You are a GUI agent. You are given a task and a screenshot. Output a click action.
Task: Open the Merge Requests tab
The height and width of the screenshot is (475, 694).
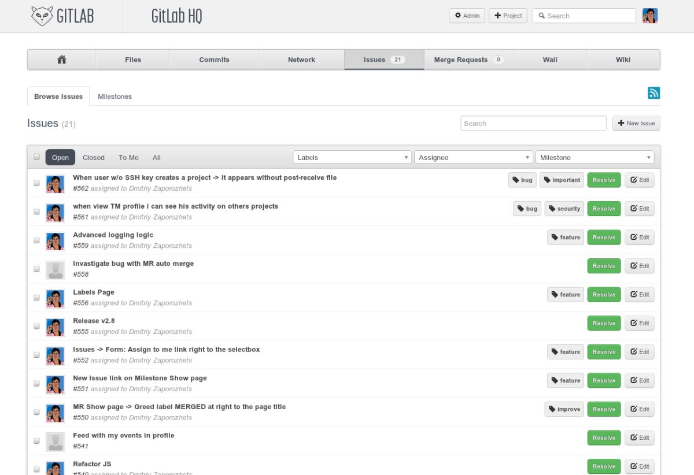(468, 60)
